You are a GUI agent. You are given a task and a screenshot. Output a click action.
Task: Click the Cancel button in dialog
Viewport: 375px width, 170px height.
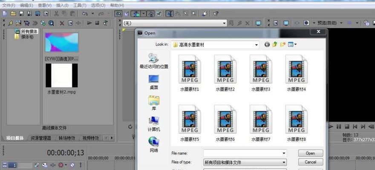311,162
